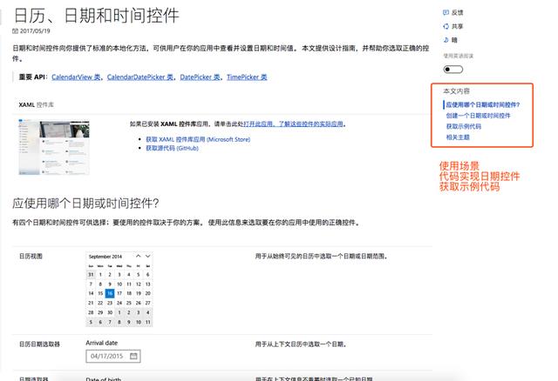Go to 创建一个日期或时间控件 section in contents
Viewport: 558px width, 381px height.
click(478, 116)
